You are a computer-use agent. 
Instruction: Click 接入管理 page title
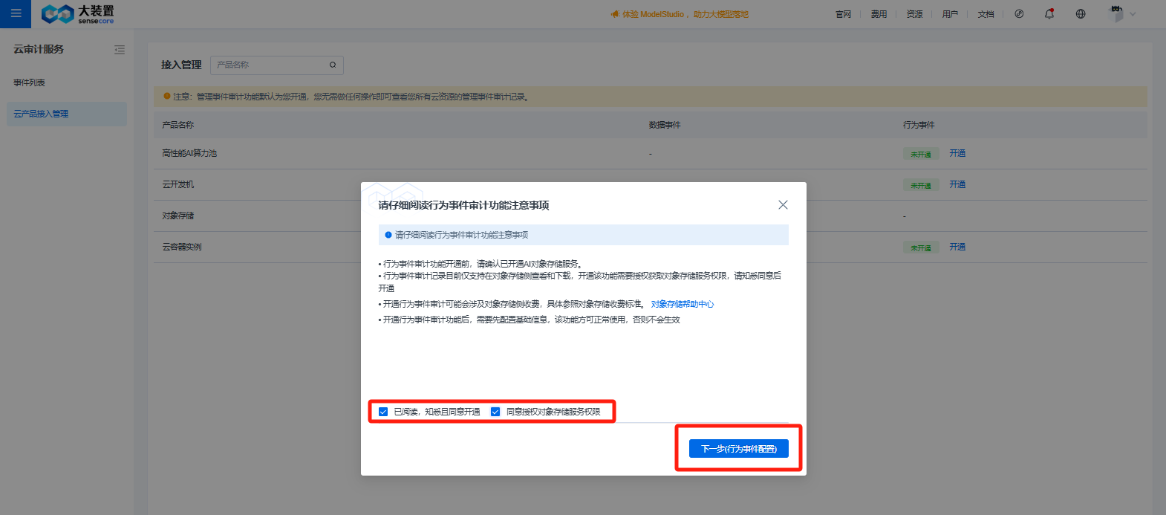click(x=181, y=65)
